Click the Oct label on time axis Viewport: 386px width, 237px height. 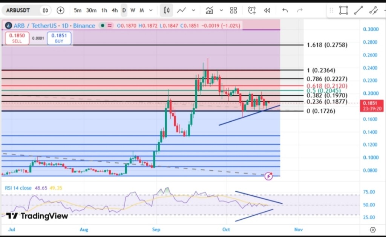tap(226, 229)
